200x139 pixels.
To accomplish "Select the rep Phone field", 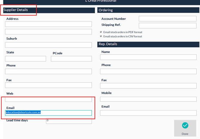I will (x=148, y=71).
